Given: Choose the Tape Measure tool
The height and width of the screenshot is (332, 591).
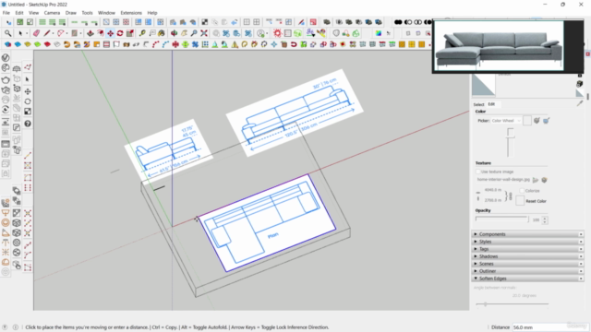Looking at the screenshot, I should pyautogui.click(x=142, y=33).
